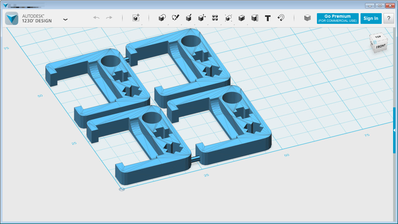Open the Grouping tool menu
The width and height of the screenshot is (398, 224).
coord(228,18)
